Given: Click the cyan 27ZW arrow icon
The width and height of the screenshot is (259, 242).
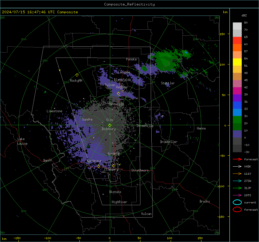Looking at the screenshot, I should tap(237, 181).
